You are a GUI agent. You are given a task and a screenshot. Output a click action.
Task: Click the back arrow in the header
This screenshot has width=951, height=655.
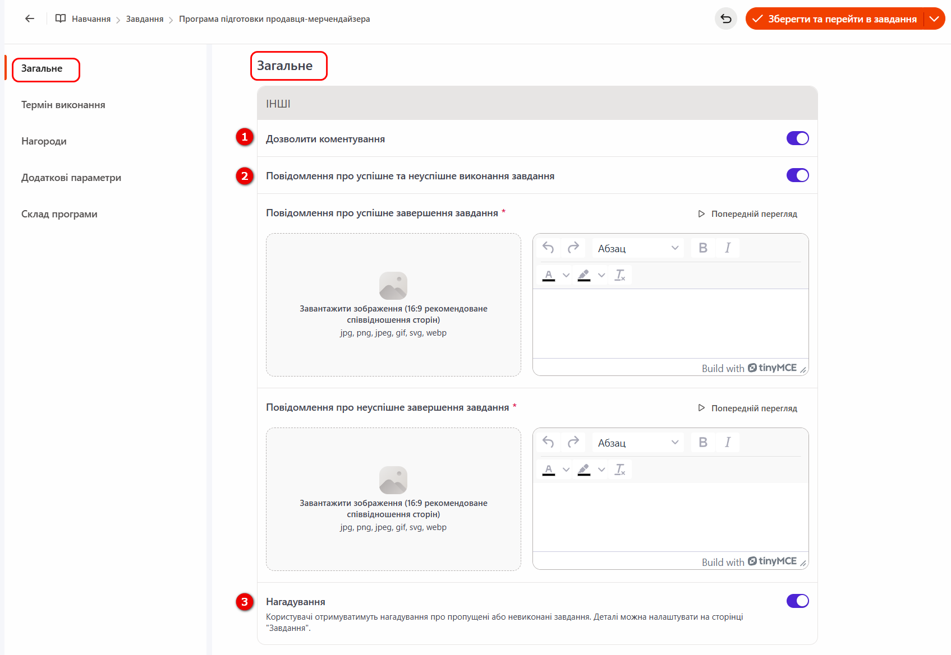30,18
